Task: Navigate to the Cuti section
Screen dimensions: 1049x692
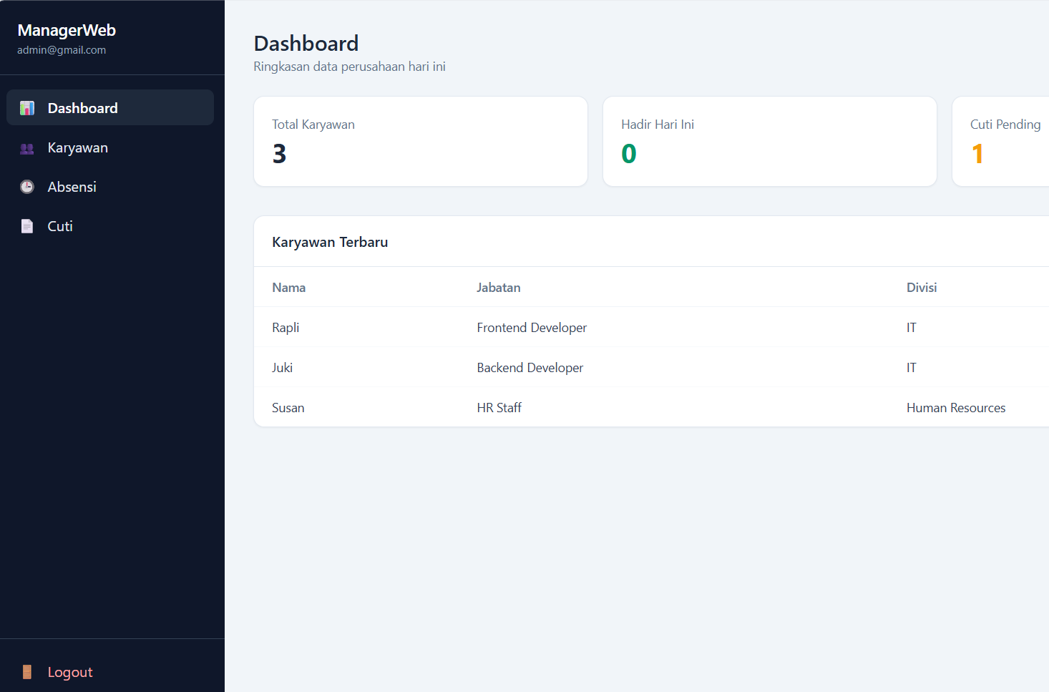Action: pyautogui.click(x=110, y=226)
